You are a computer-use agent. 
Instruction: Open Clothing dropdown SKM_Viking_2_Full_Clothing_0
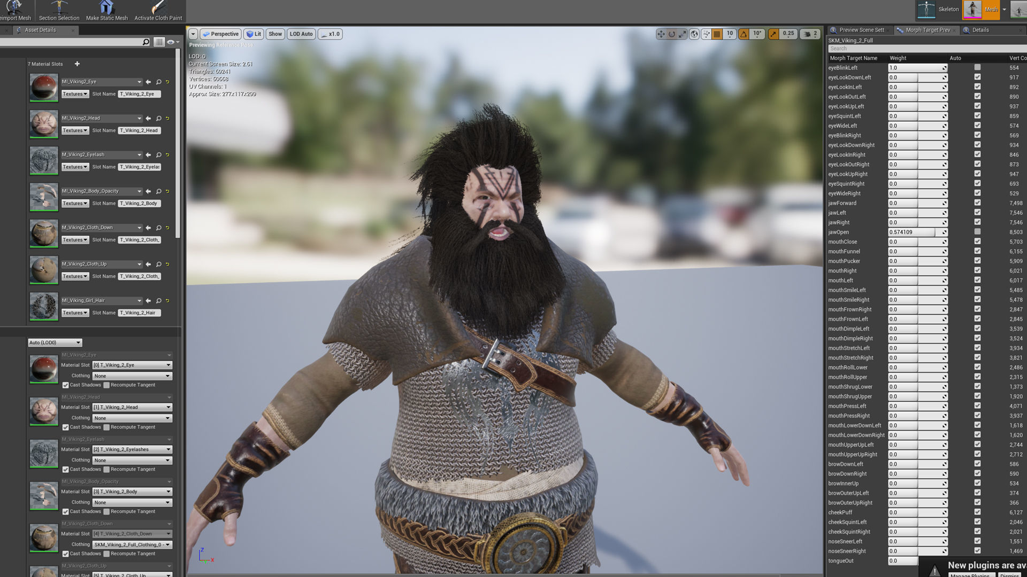(132, 545)
